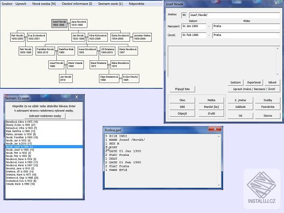Click the Otec button
Image resolution: width=284 pixels, height=213 pixels.
point(182,100)
